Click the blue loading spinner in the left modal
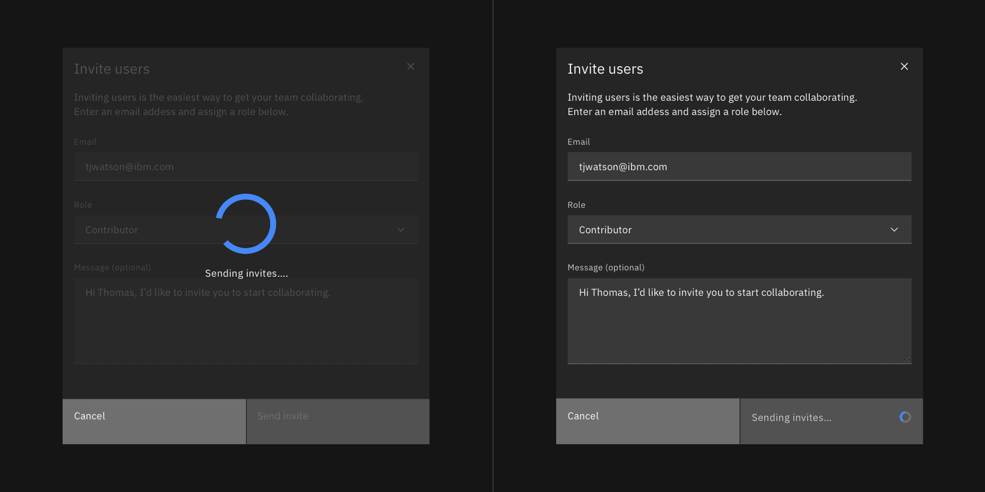Viewport: 985px width, 492px height. pyautogui.click(x=245, y=224)
